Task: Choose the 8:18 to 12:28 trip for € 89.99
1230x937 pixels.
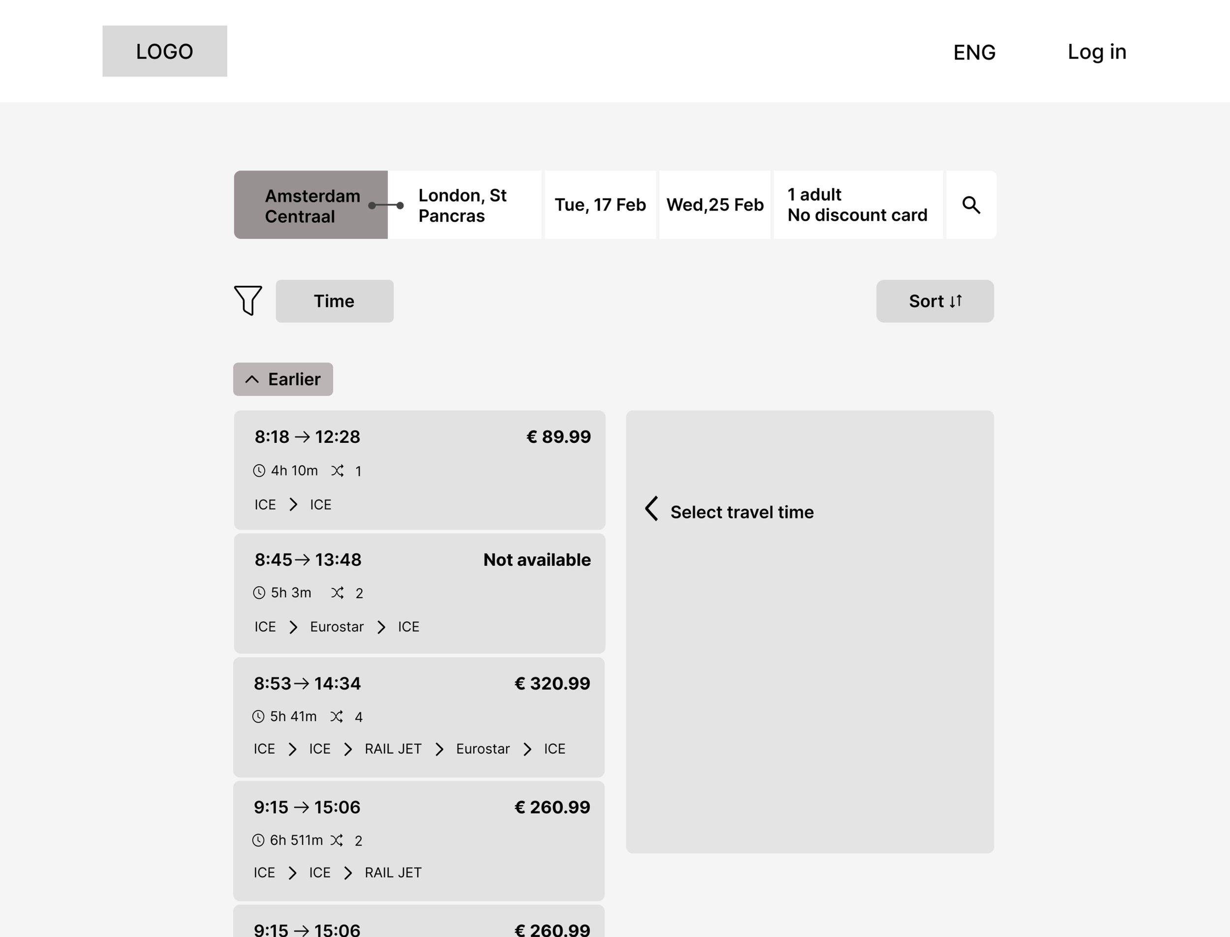Action: coord(419,469)
